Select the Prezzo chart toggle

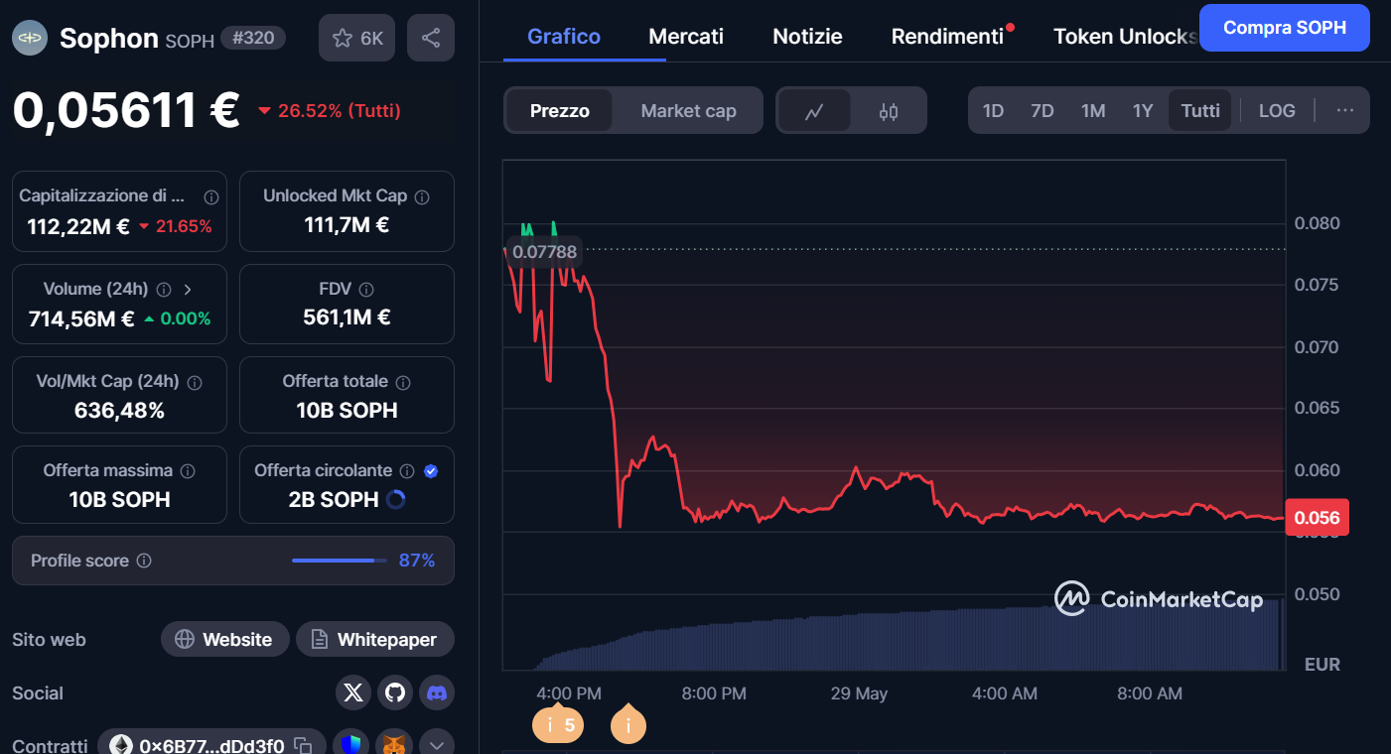tap(559, 111)
